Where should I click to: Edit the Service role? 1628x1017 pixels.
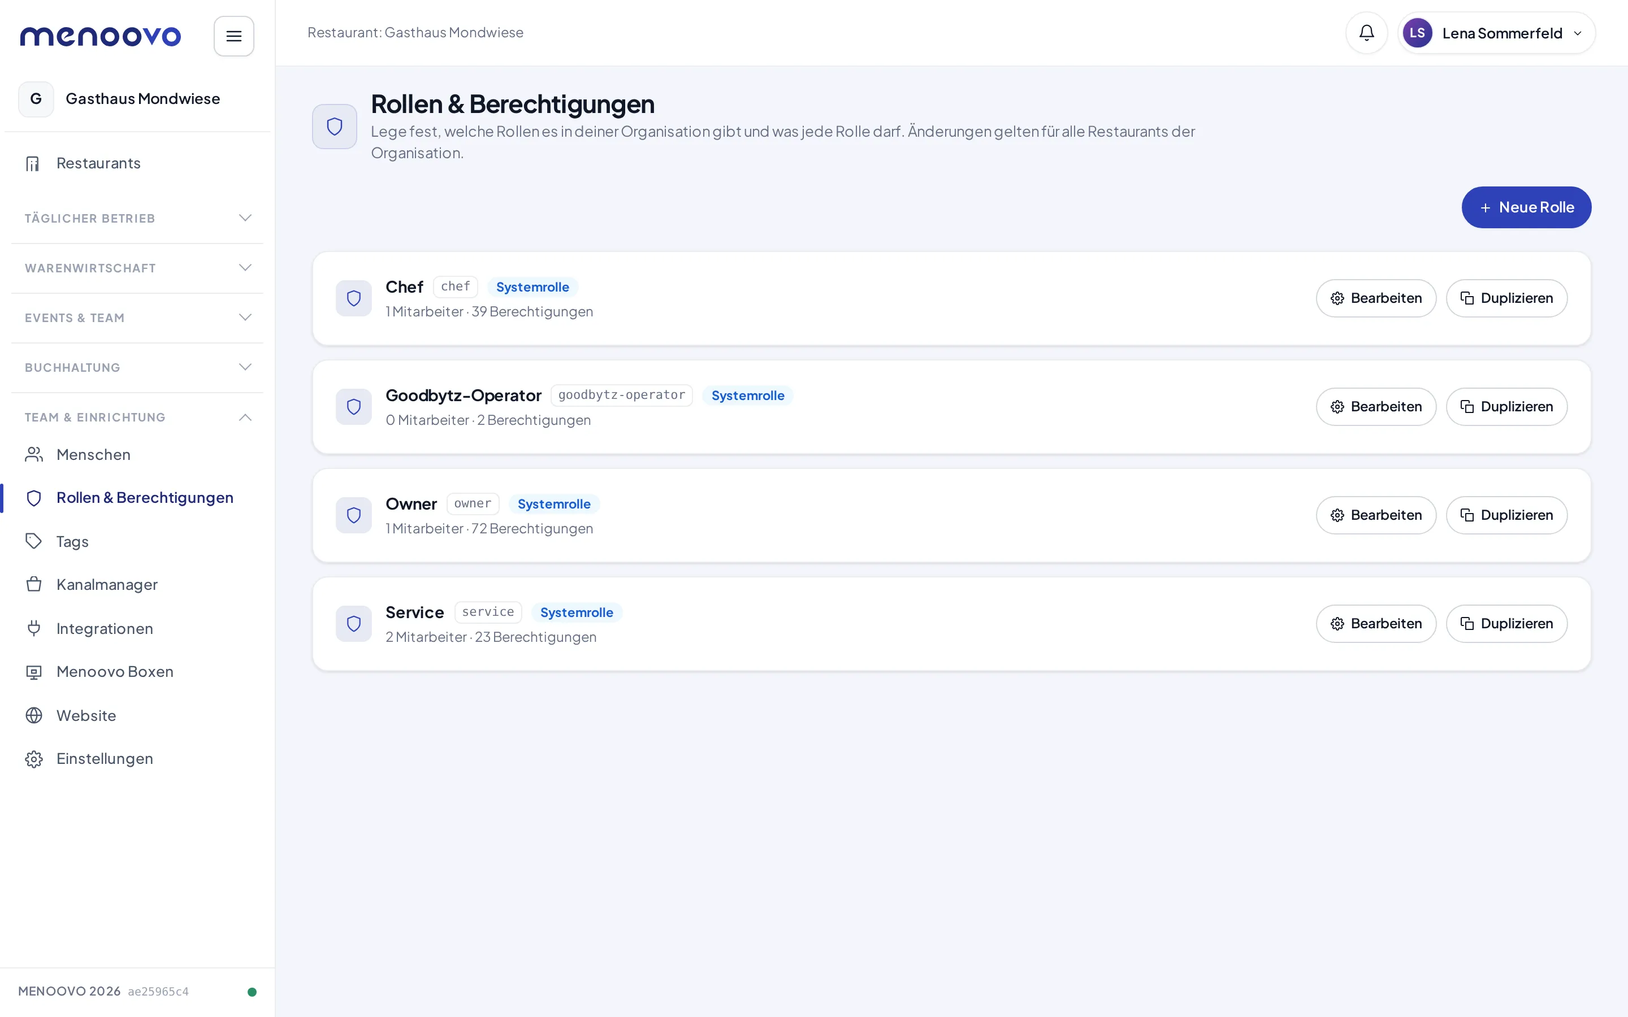point(1376,624)
